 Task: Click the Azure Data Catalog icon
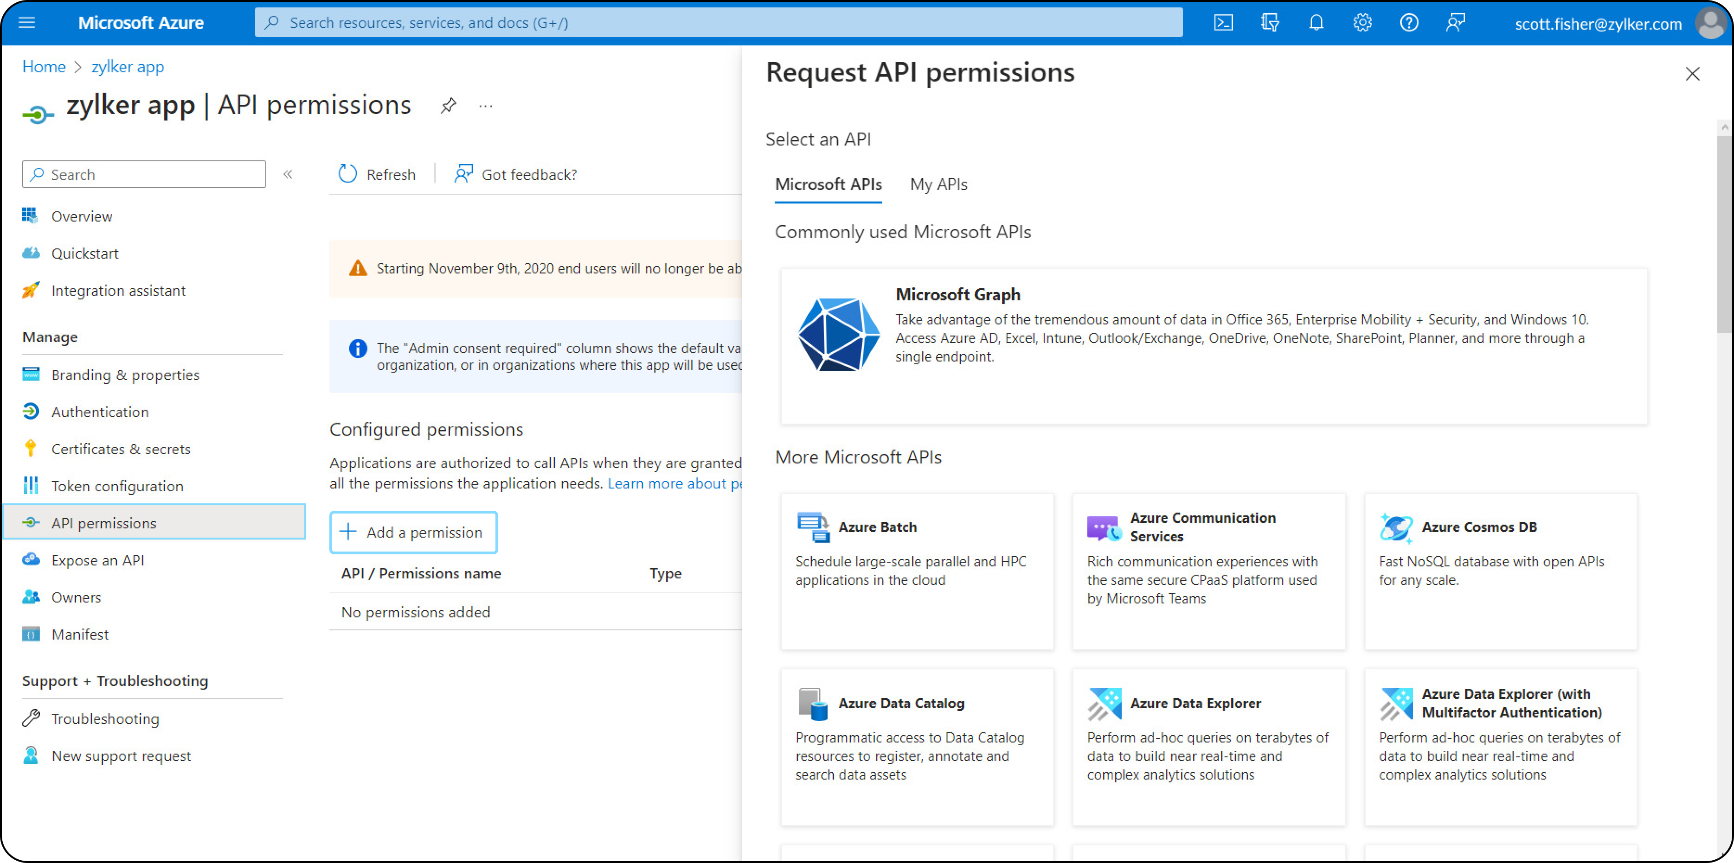(812, 704)
